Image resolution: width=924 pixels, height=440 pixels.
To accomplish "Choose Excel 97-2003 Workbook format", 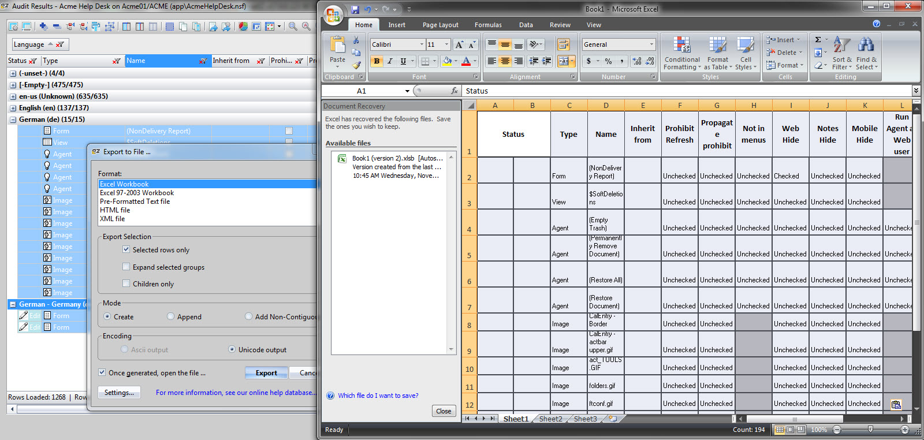I will pyautogui.click(x=137, y=193).
